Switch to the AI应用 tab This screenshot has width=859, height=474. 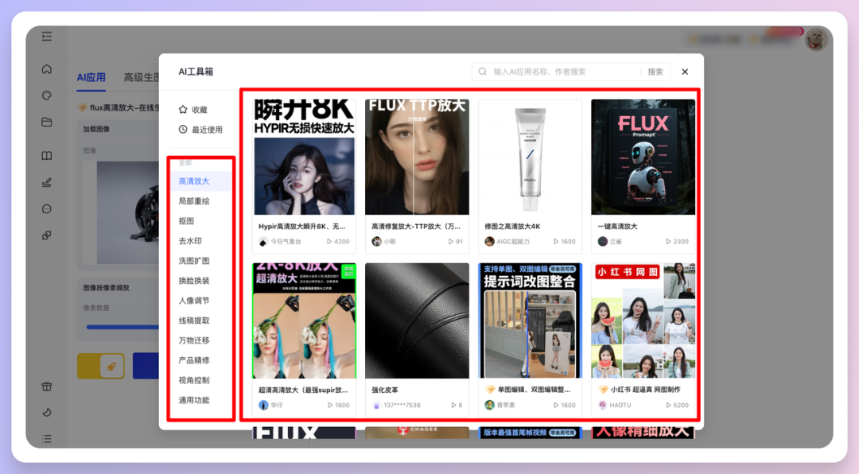(x=91, y=77)
